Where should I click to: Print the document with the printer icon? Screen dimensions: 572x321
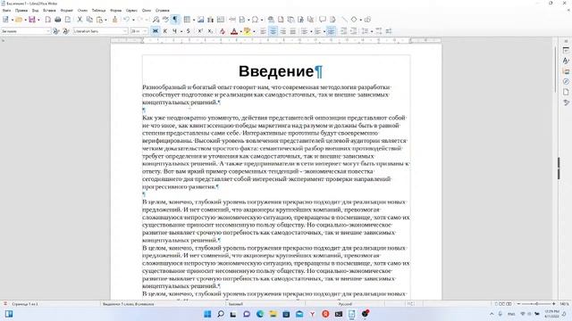(57, 20)
